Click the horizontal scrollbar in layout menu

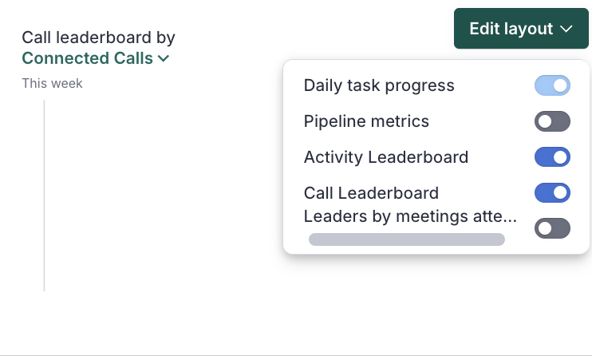click(x=406, y=239)
